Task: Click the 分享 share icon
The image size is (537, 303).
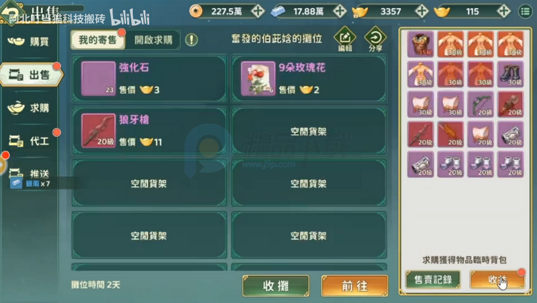Action: coord(375,39)
